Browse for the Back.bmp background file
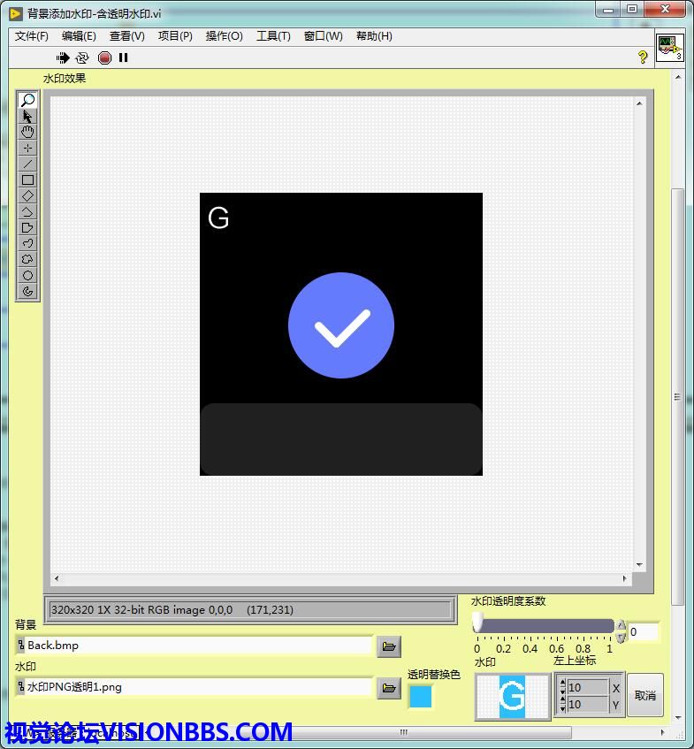The width and height of the screenshot is (694, 749). point(388,646)
